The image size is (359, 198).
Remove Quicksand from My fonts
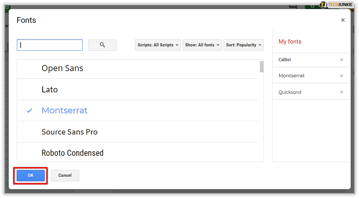click(x=341, y=92)
